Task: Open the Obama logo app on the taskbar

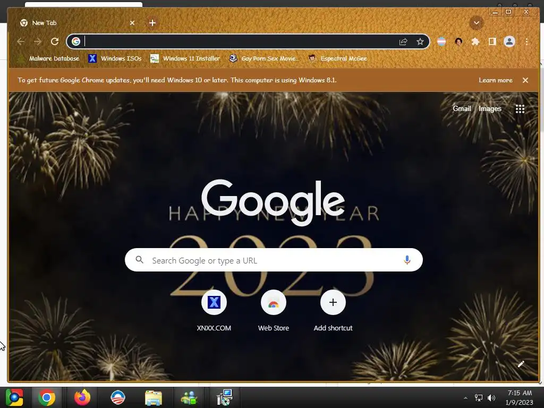Action: point(117,397)
